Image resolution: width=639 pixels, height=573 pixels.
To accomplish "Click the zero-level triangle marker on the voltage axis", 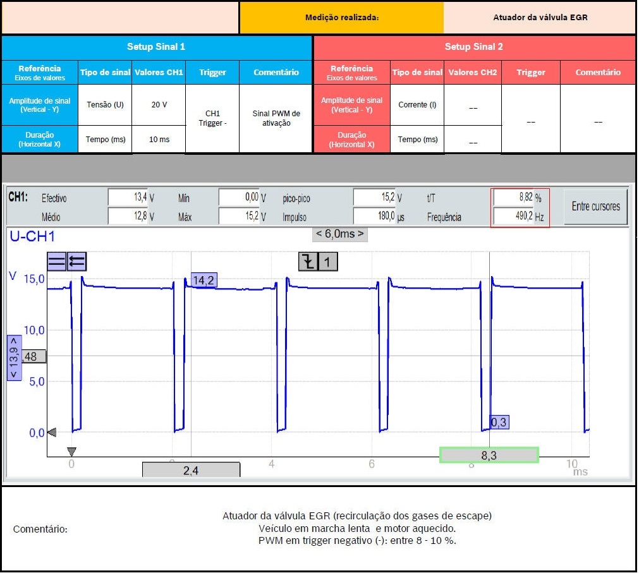I will [x=52, y=432].
